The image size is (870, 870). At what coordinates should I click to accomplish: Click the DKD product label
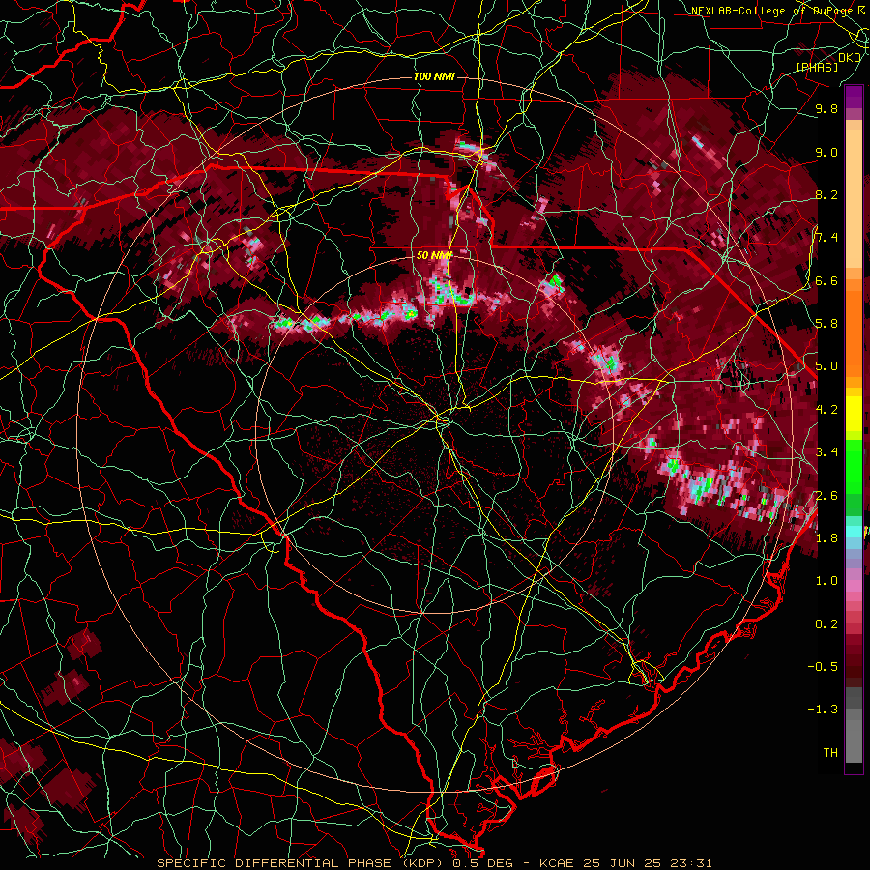850,58
